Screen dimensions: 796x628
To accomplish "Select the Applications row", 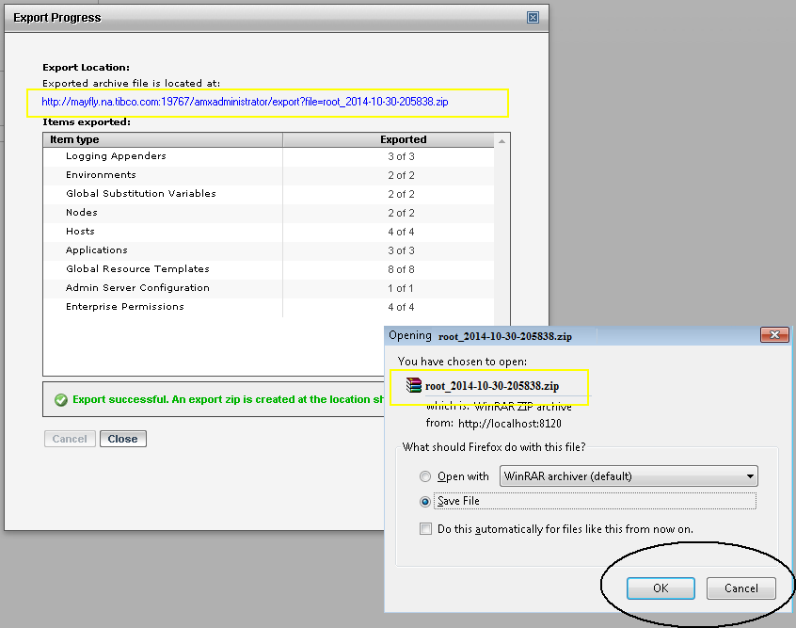I will 268,250.
